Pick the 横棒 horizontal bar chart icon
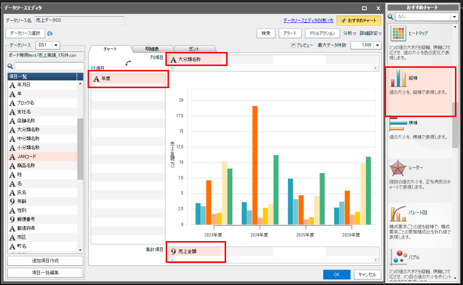The height and width of the screenshot is (285, 463). coord(398,123)
